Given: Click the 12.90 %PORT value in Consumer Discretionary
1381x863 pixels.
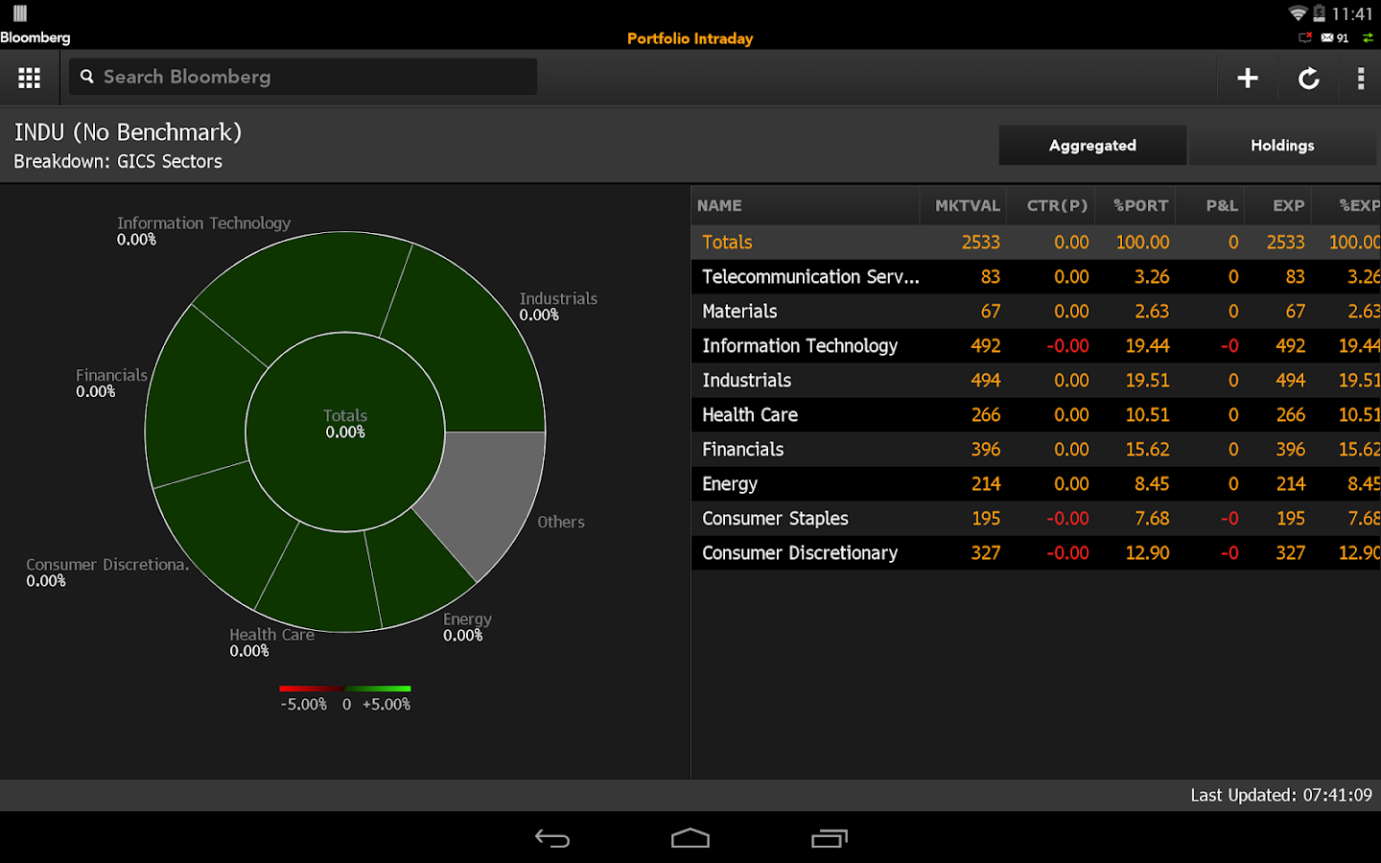Looking at the screenshot, I should 1147,553.
